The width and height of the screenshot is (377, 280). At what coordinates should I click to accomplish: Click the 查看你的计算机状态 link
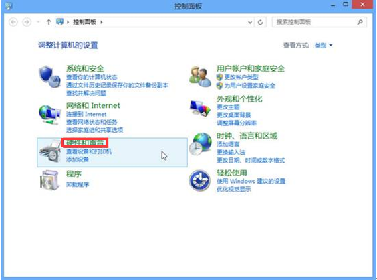pyautogui.click(x=92, y=77)
